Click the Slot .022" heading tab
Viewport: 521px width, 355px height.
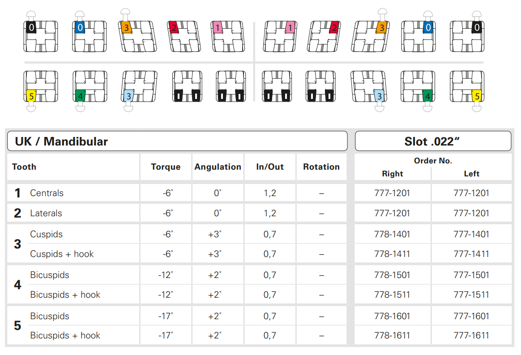pos(432,141)
